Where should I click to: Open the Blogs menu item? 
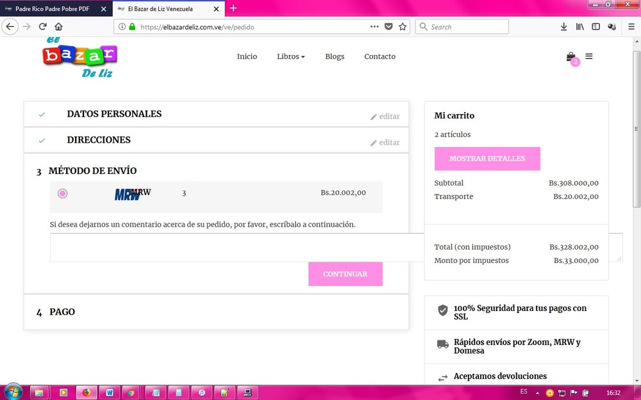[335, 56]
